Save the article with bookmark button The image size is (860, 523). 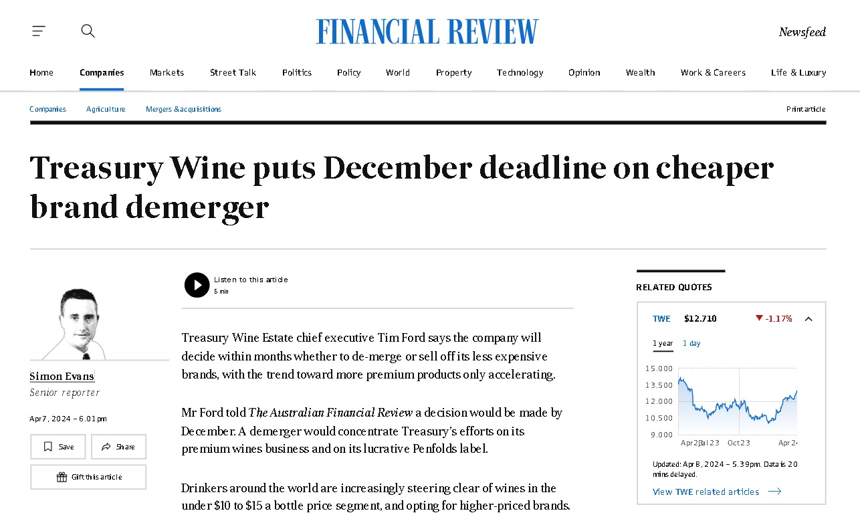pyautogui.click(x=58, y=447)
